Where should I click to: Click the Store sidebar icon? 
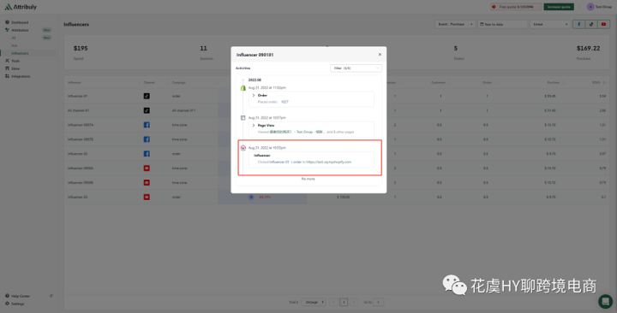(x=7, y=68)
